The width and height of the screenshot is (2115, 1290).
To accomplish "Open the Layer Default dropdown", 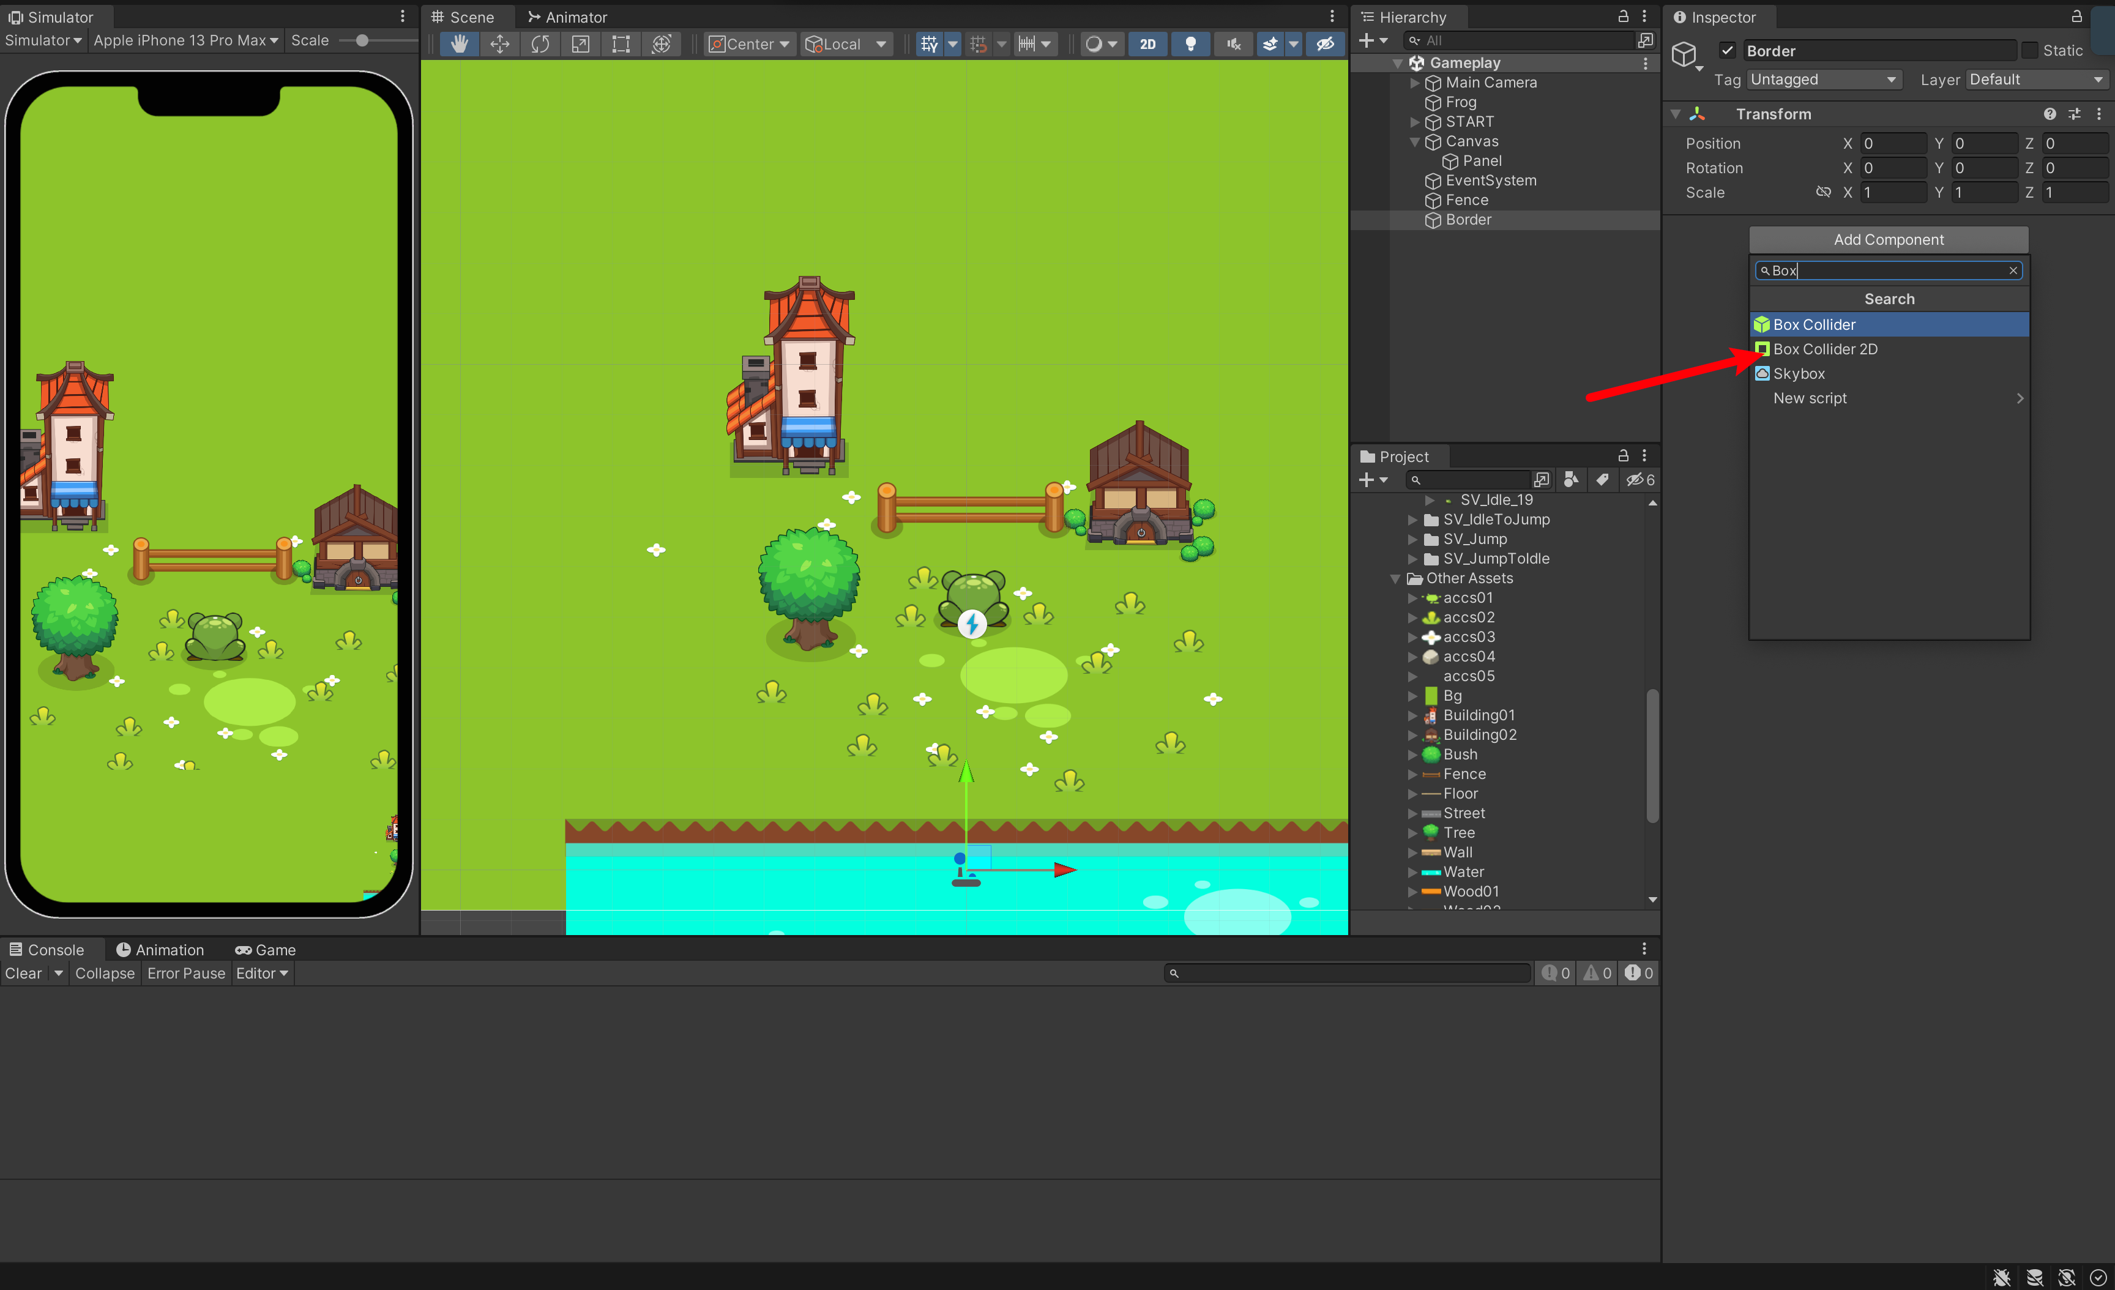I will click(2037, 80).
